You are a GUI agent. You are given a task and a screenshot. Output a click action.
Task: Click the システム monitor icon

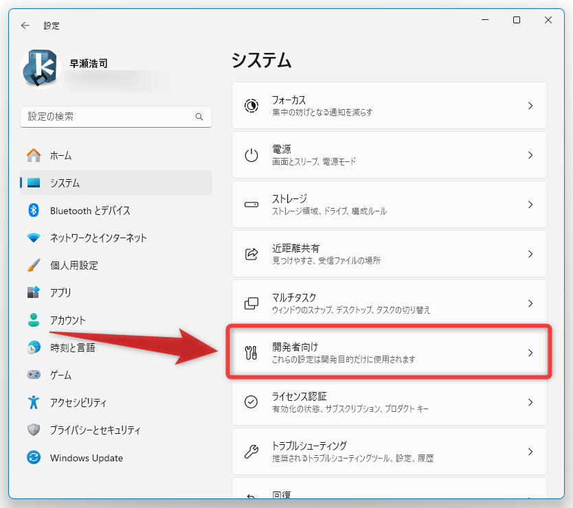coord(34,183)
